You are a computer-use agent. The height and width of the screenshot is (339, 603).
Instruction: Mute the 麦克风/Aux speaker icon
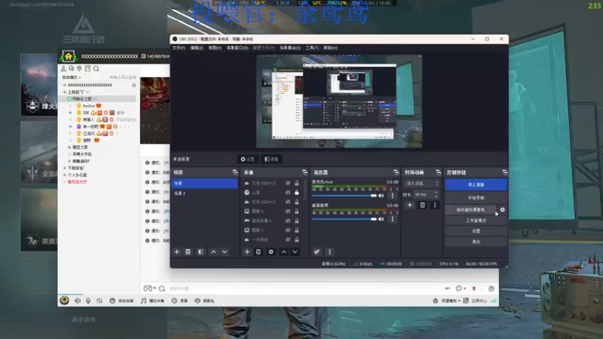coord(381,196)
